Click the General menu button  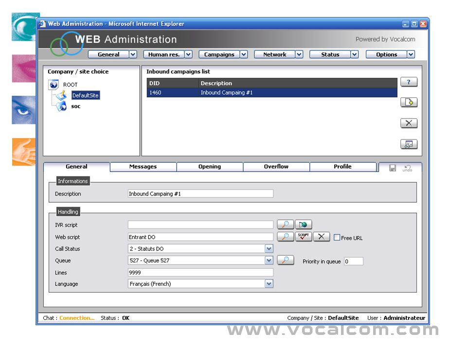tap(108, 54)
